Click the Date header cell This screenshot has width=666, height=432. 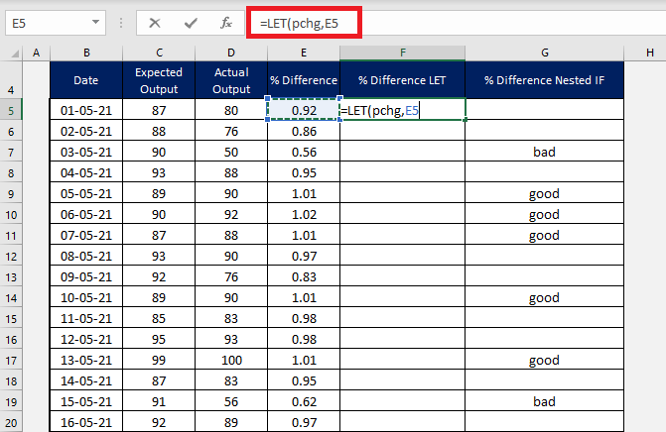[x=86, y=80]
